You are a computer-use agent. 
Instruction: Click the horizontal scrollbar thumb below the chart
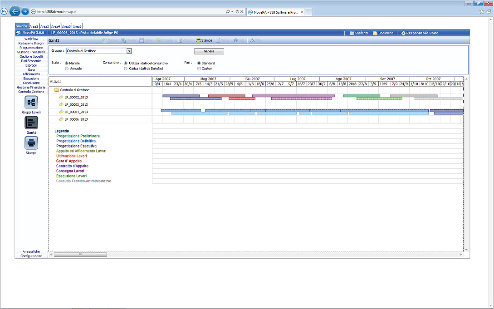coord(81,255)
